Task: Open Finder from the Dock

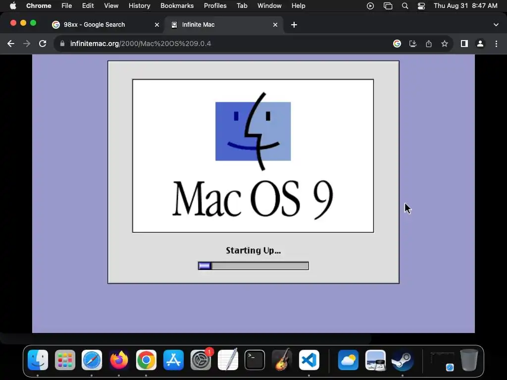Action: pyautogui.click(x=38, y=360)
